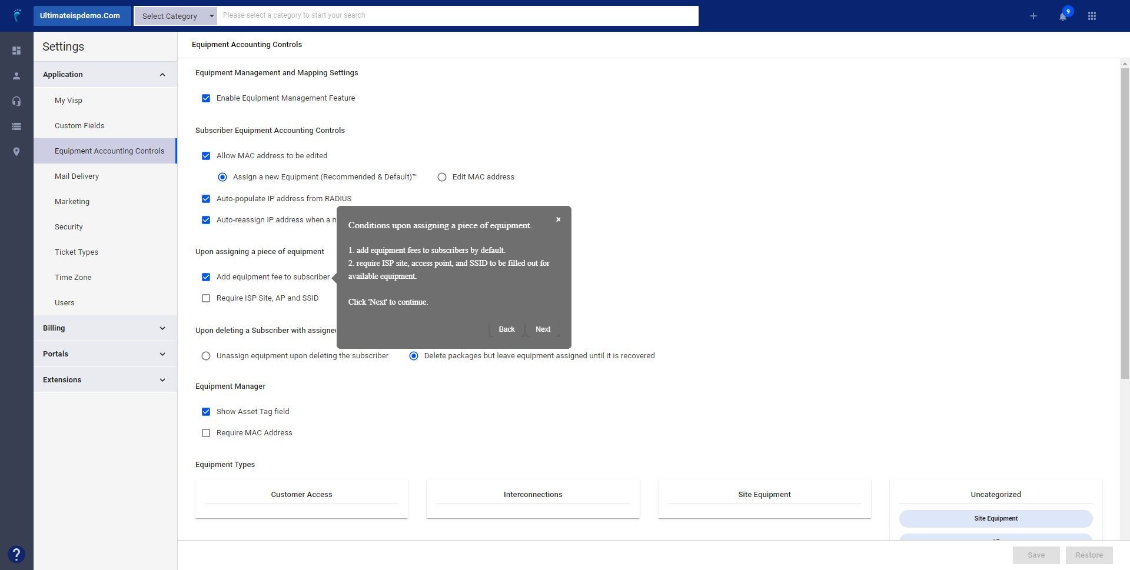The height and width of the screenshot is (570, 1130).
Task: Open My Visp settings page
Action: [105, 101]
